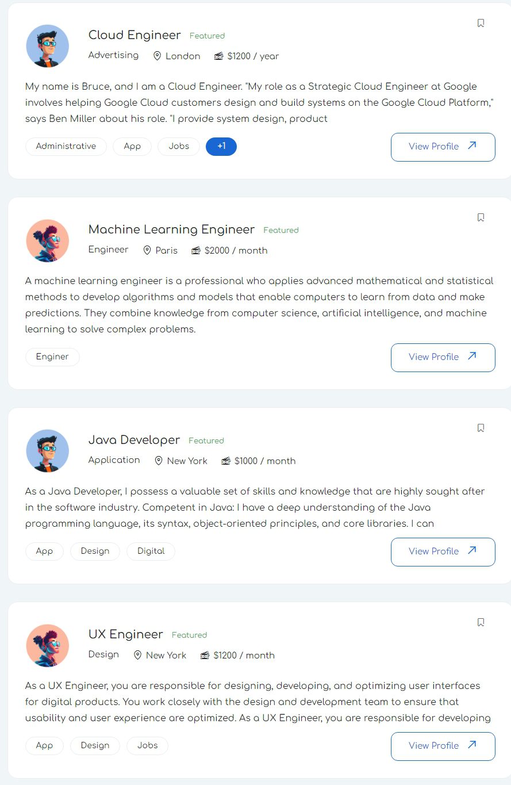511x785 pixels.
Task: Bookmark the Machine Learning Engineer listing
Action: pos(481,217)
